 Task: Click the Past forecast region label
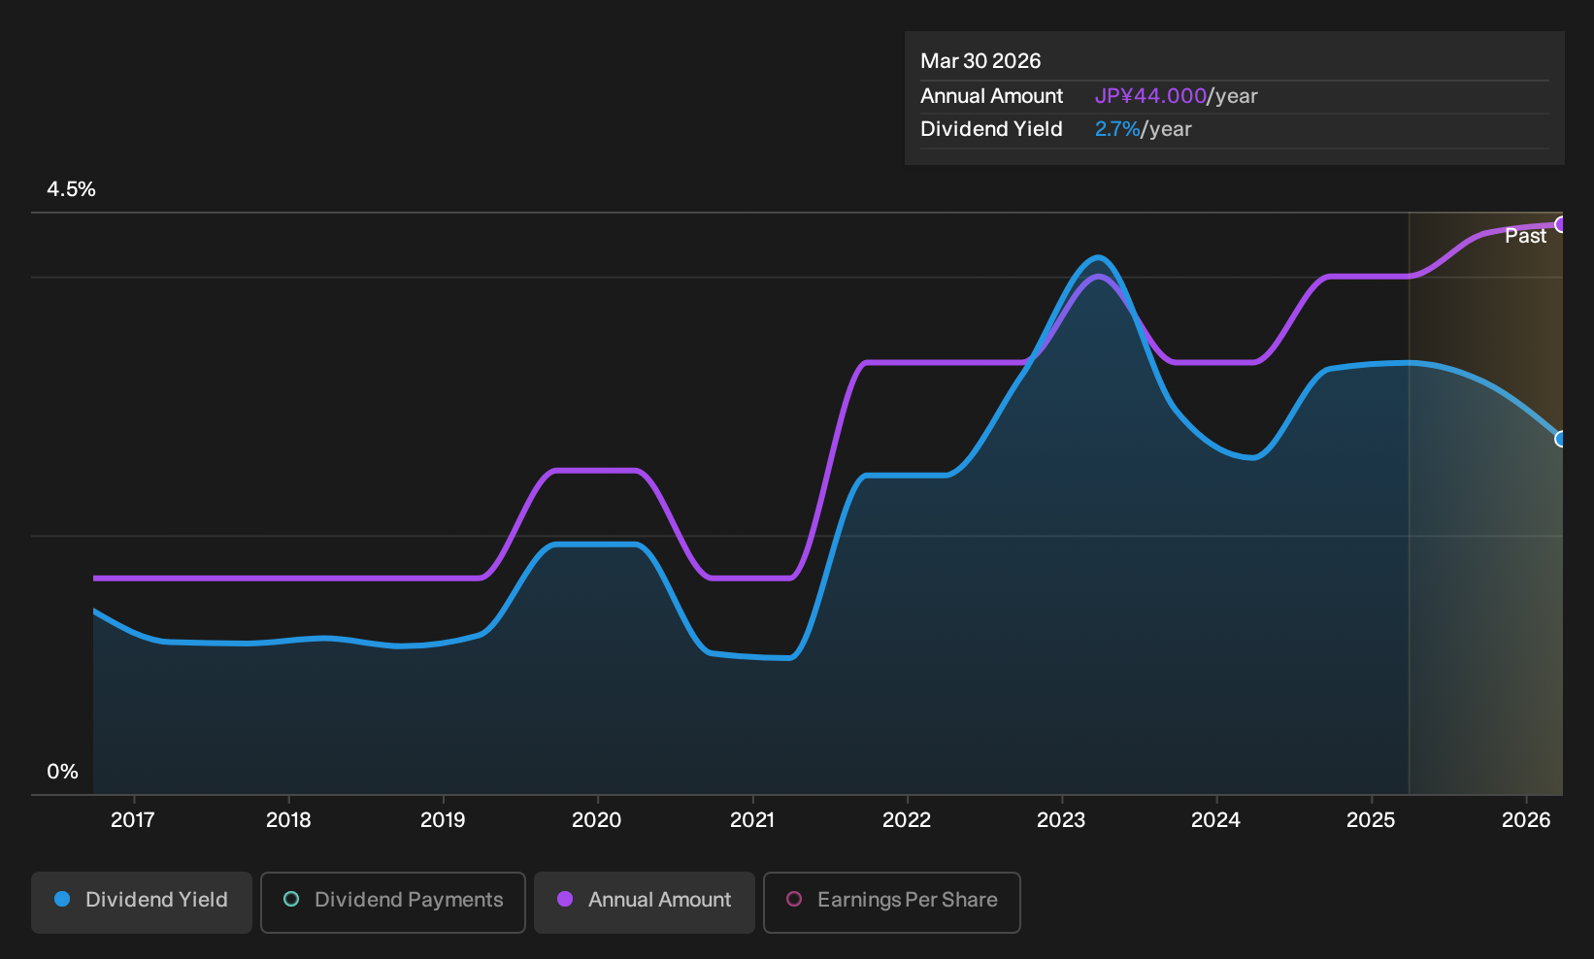[x=1525, y=236]
